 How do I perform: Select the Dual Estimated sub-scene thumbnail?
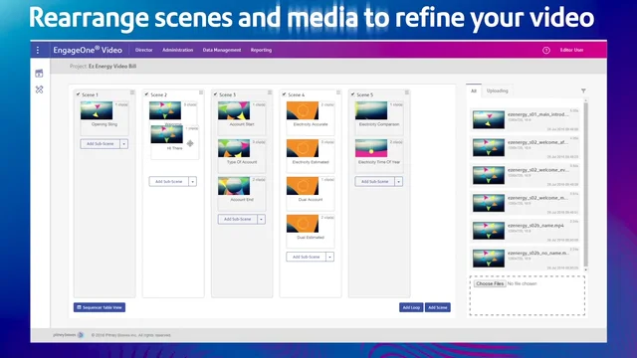pos(303,224)
